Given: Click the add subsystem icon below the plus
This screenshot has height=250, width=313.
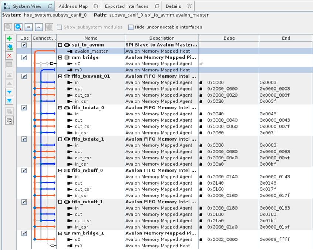Looking at the screenshot, I should pyautogui.click(x=10, y=47).
